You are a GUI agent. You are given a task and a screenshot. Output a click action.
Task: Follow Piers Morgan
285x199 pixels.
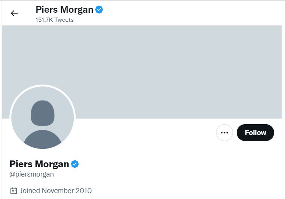(255, 132)
